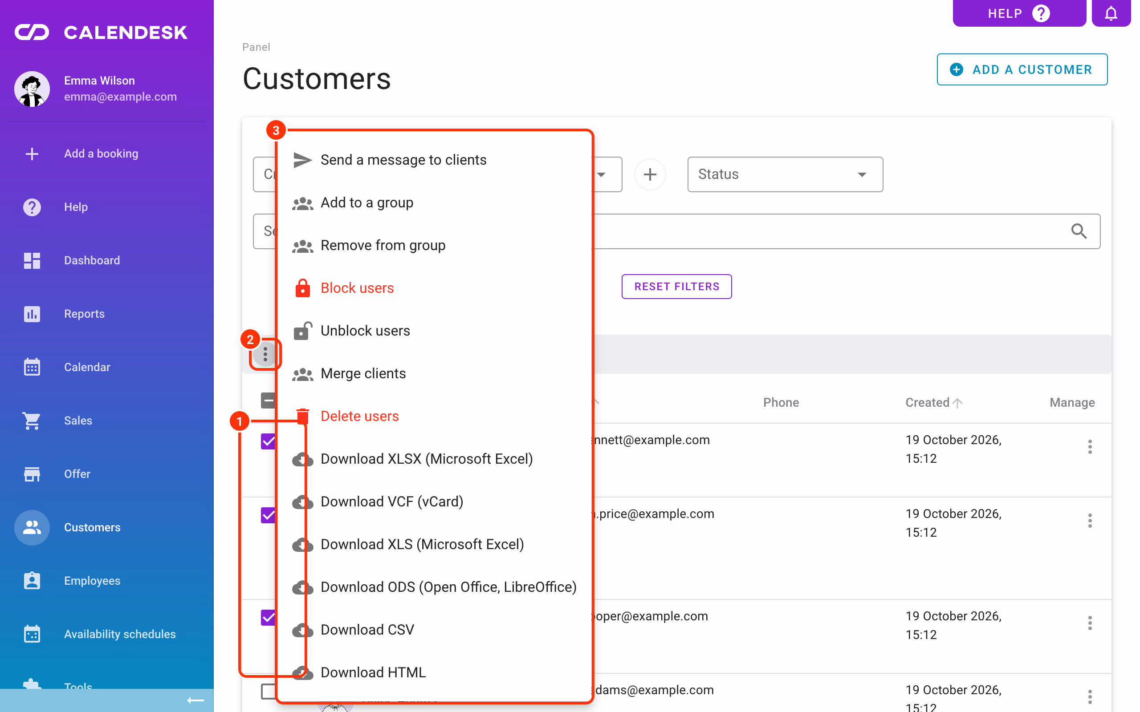Open the manage menu for the price@example.com row
Viewport: 1140px width, 712px height.
click(1090, 521)
